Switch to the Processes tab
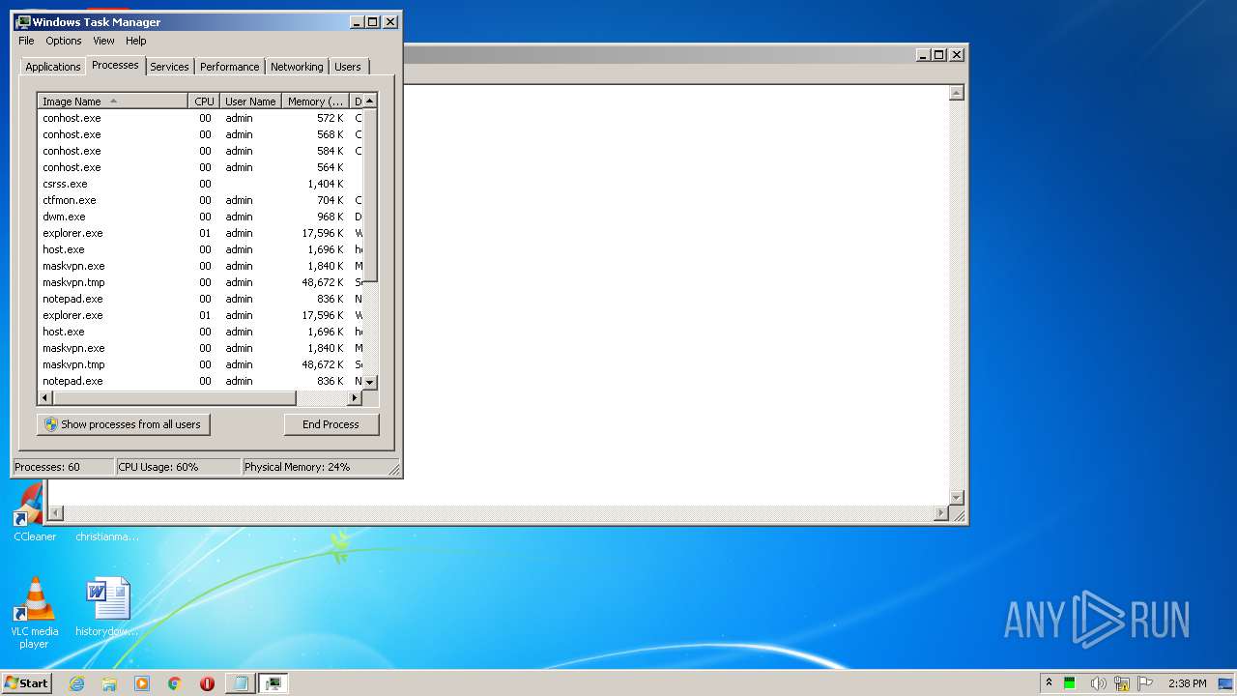The height and width of the screenshot is (696, 1237). tap(115, 65)
